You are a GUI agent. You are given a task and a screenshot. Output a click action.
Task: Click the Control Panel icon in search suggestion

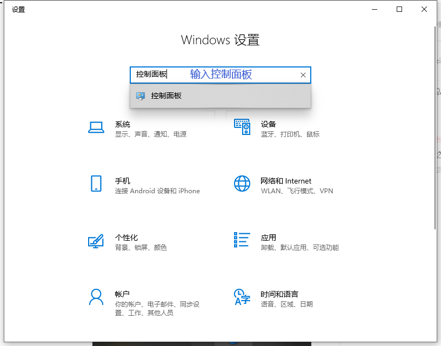pos(141,96)
